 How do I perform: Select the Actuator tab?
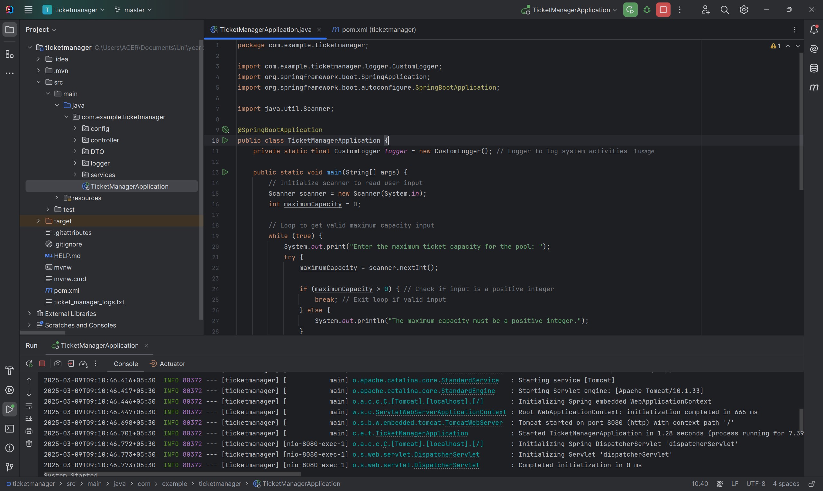[167, 364]
